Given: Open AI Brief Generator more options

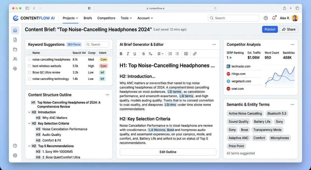Looking at the screenshot, I should [x=214, y=44].
